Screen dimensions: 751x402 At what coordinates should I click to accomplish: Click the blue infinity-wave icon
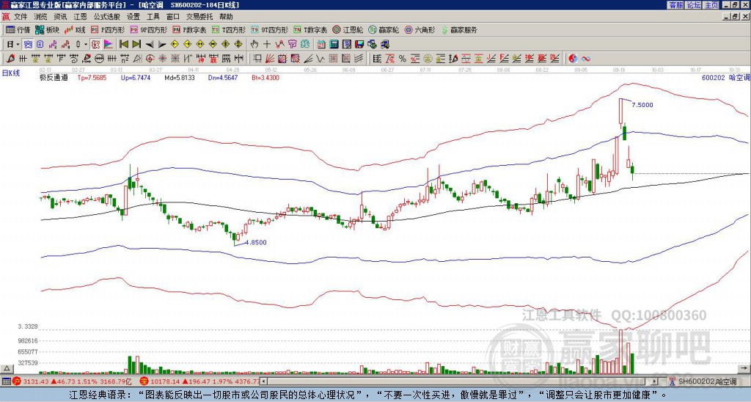(x=586, y=59)
